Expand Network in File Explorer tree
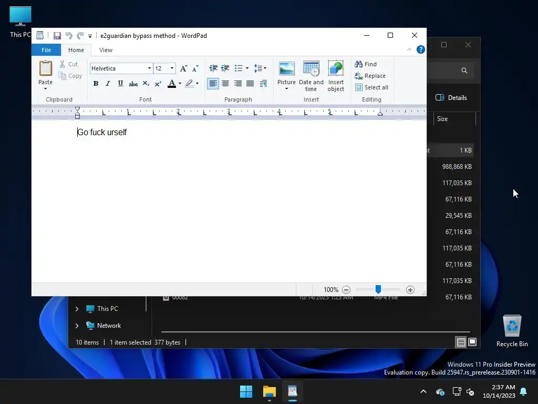Screen dimensions: 538x404 (x=77, y=326)
